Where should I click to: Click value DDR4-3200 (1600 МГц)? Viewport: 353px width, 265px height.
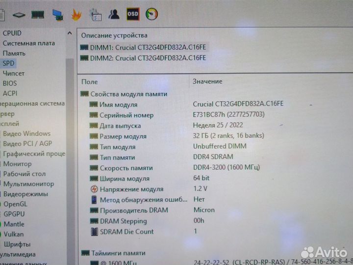(227, 167)
